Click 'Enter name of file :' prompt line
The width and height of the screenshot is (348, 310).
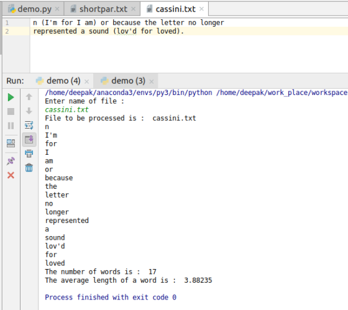pyautogui.click(x=85, y=101)
